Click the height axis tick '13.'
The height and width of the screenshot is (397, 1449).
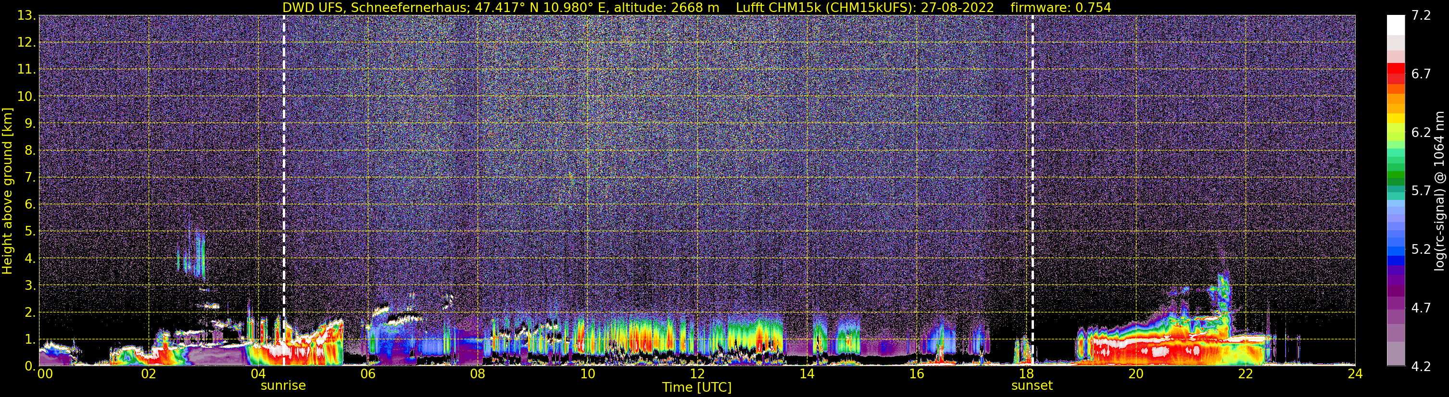tap(26, 16)
